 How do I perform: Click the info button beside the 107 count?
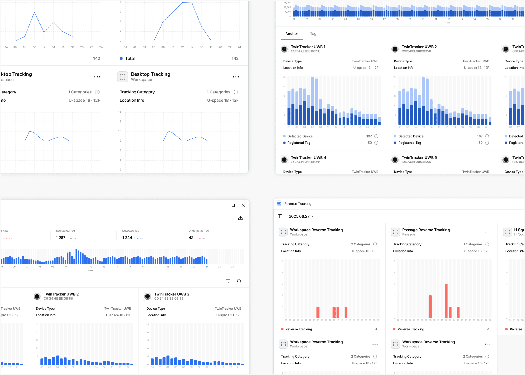(376, 136)
